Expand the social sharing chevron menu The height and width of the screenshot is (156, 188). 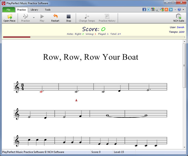tap(175, 10)
